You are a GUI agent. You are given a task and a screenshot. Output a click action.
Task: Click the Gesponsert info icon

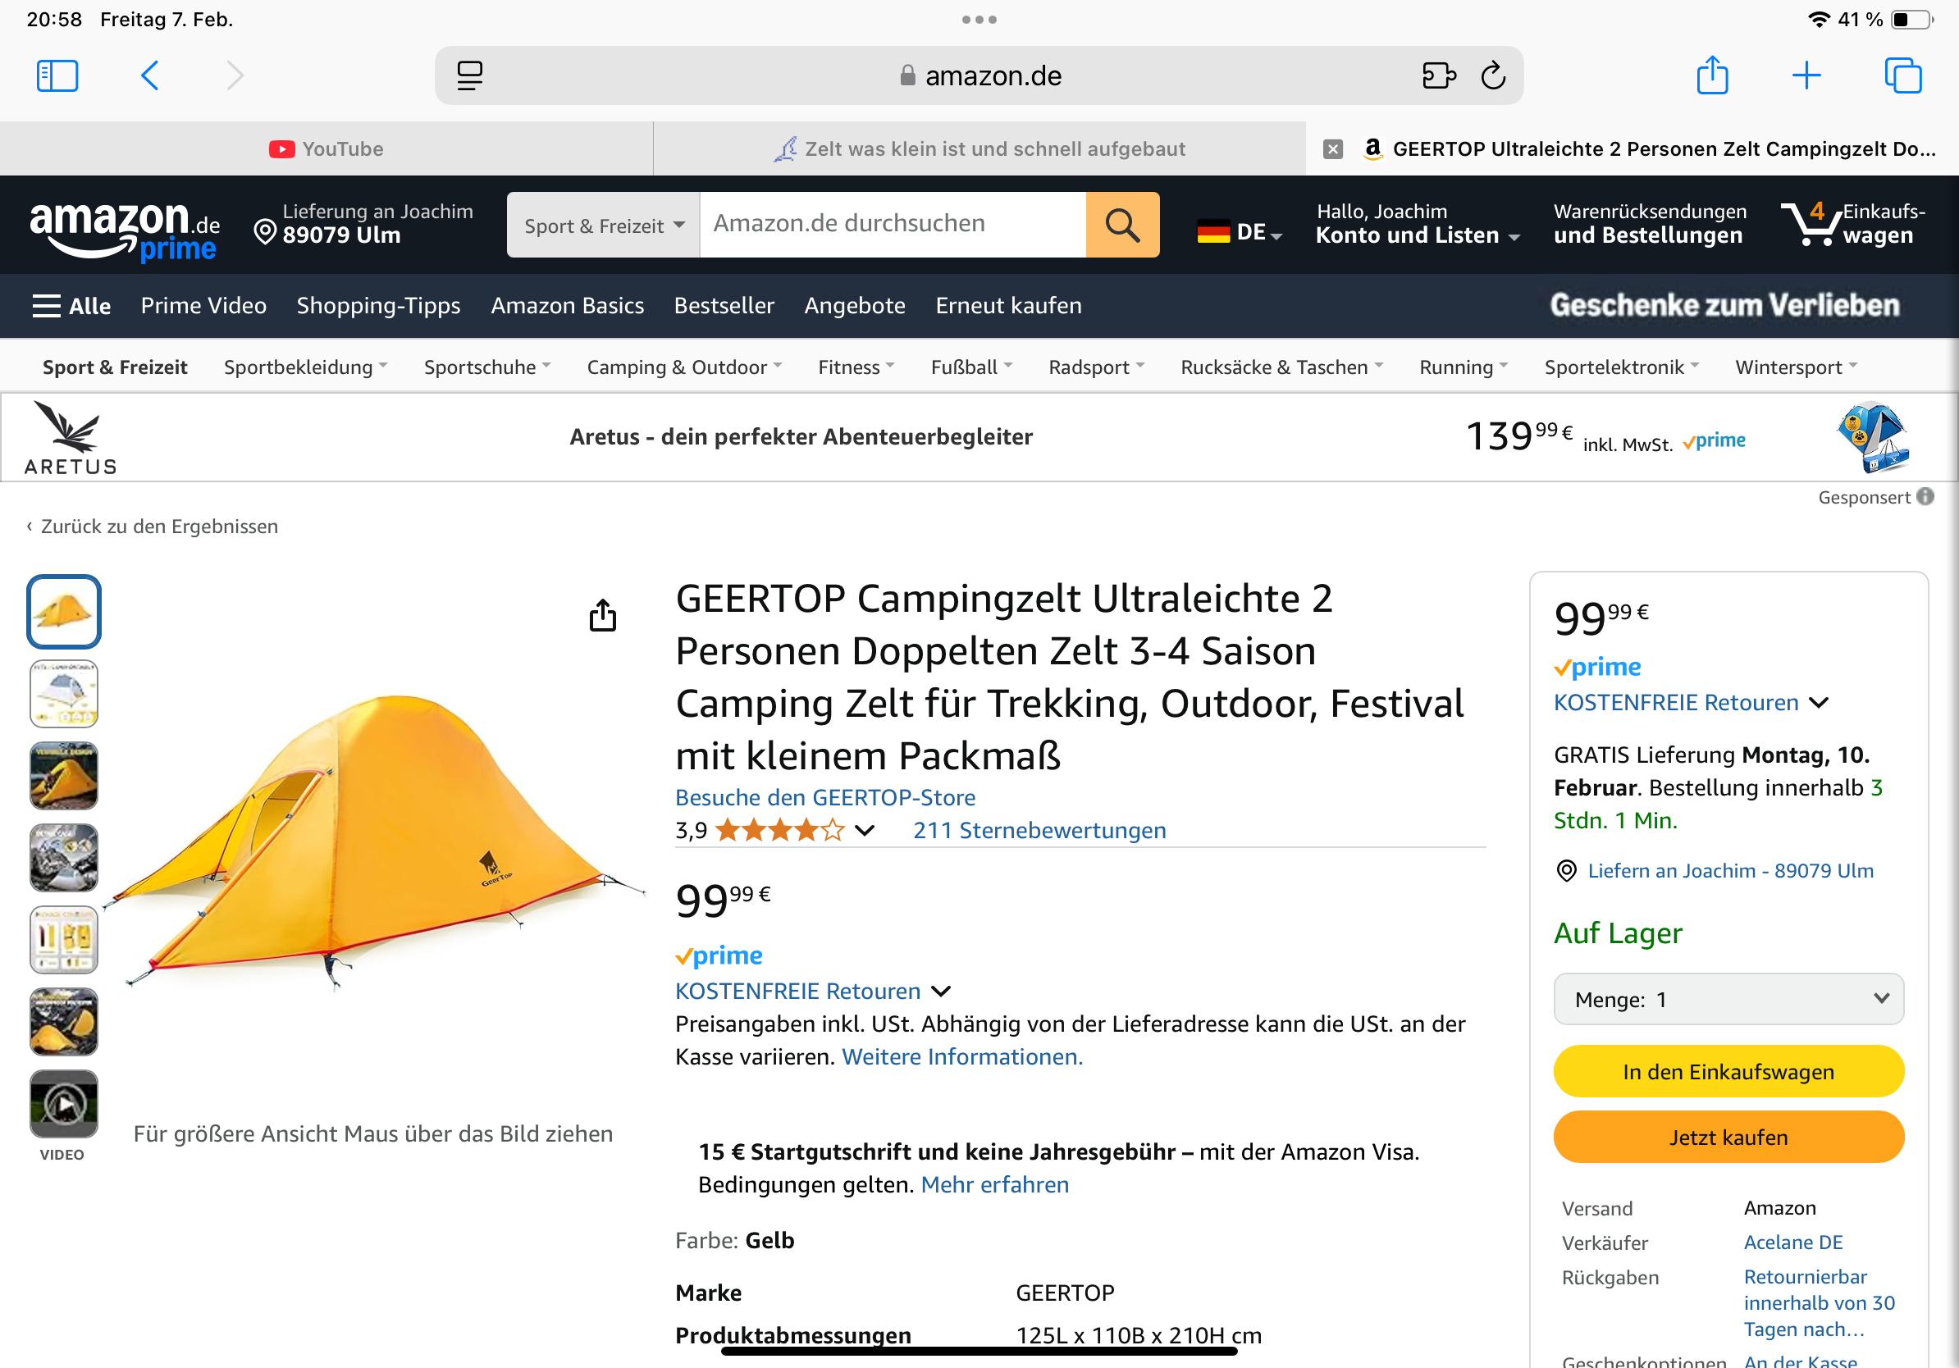tap(1925, 496)
